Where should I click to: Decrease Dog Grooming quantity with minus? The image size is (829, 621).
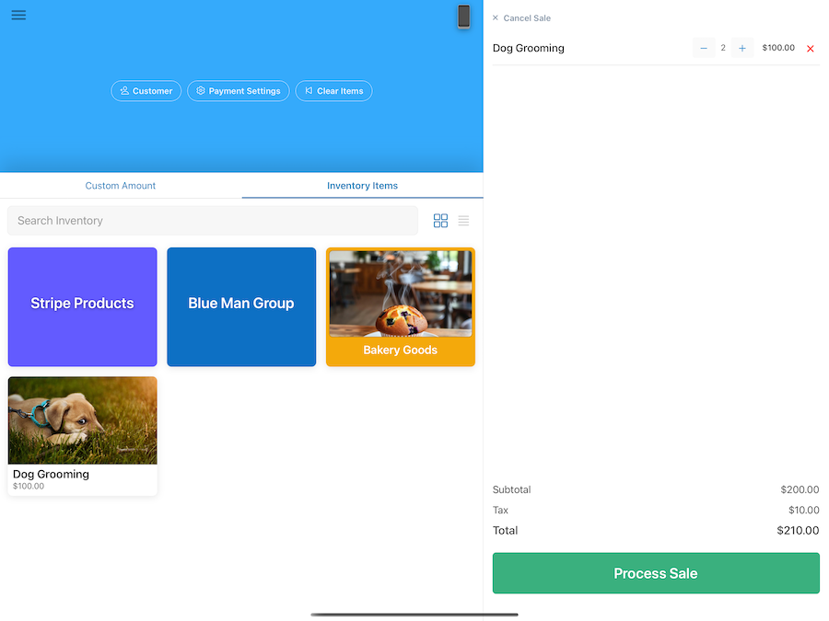coord(704,48)
